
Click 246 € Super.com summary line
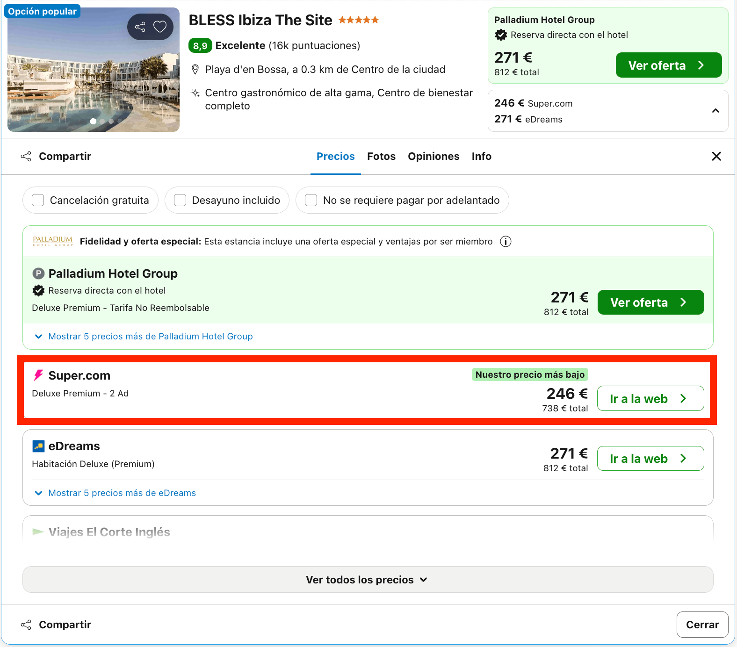[x=534, y=103]
